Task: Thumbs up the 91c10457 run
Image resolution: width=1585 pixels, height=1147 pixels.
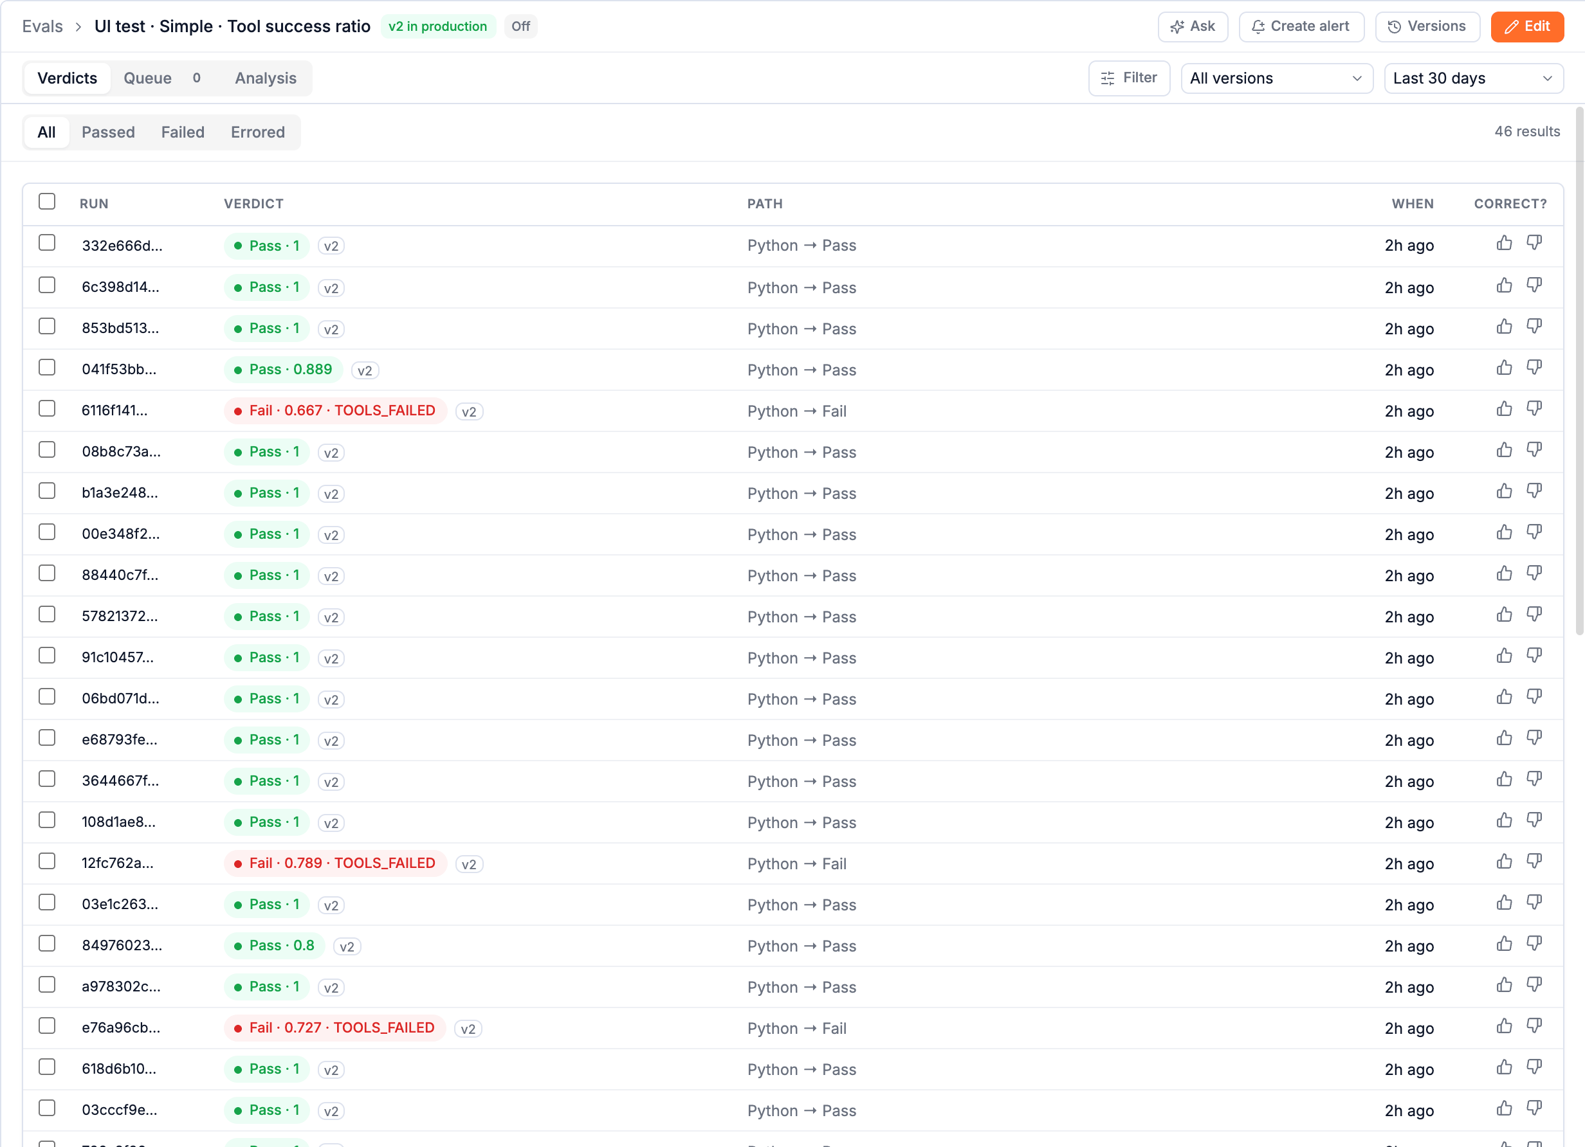Action: (x=1504, y=656)
